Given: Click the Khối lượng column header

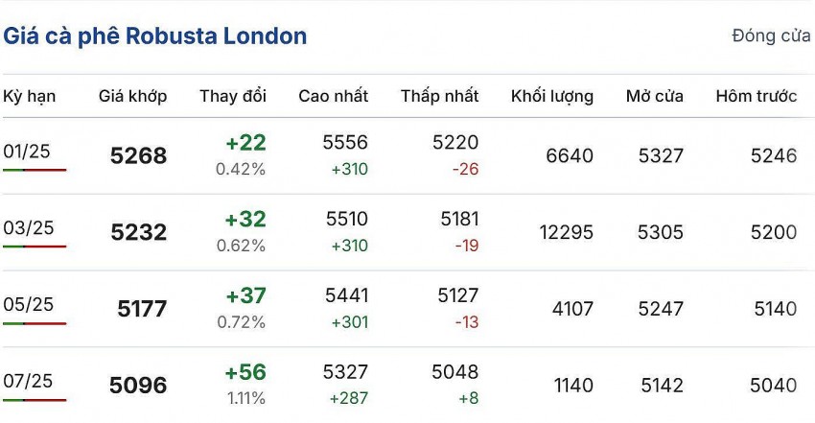Looking at the screenshot, I should click(x=551, y=96).
